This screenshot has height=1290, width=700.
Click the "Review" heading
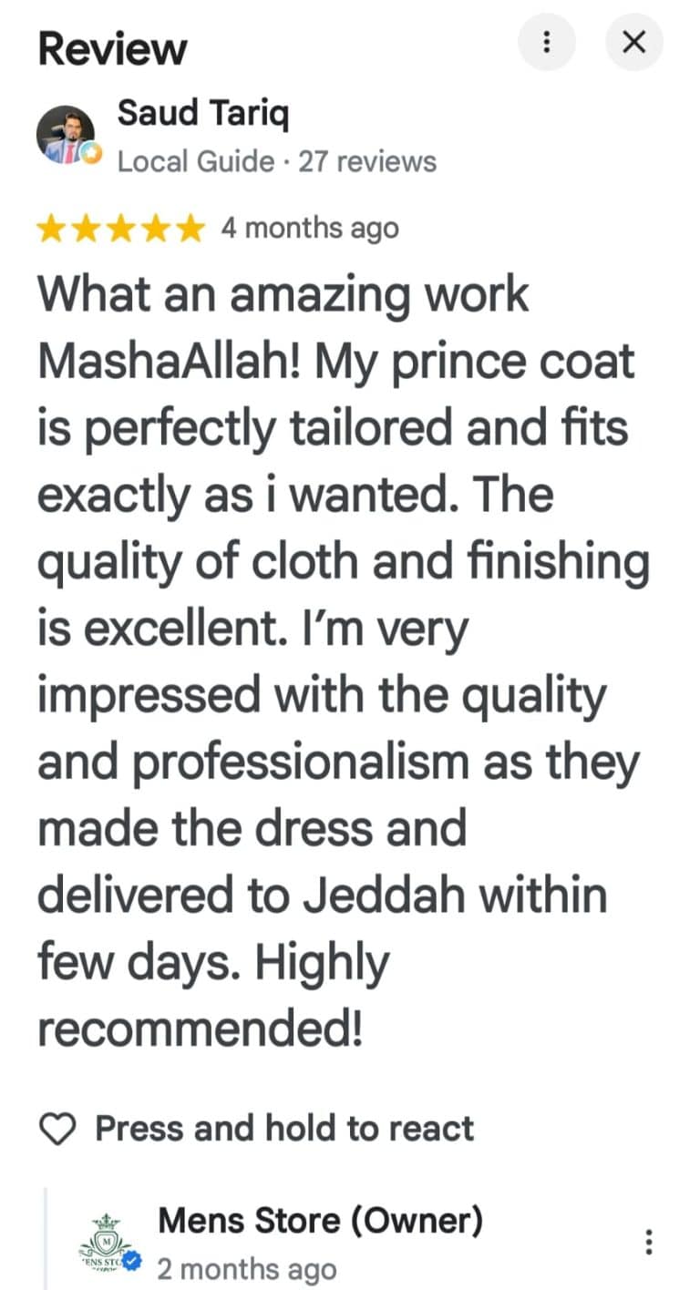click(112, 48)
